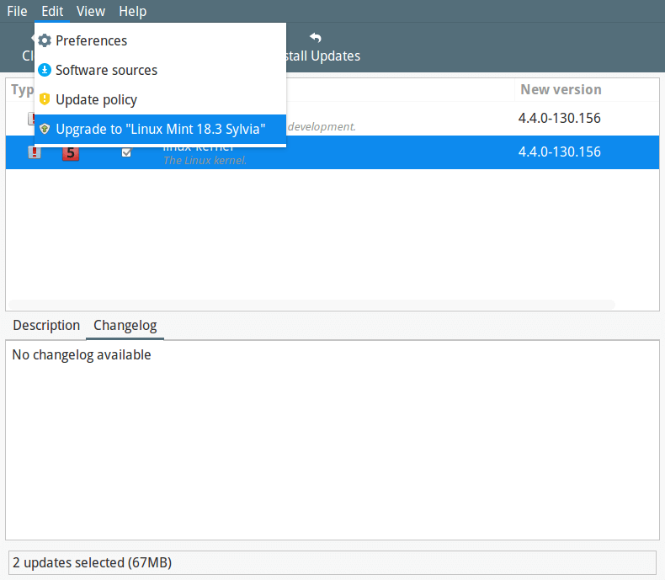Viewport: 665px width, 580px height.
Task: Sort by New version column header
Action: click(561, 89)
